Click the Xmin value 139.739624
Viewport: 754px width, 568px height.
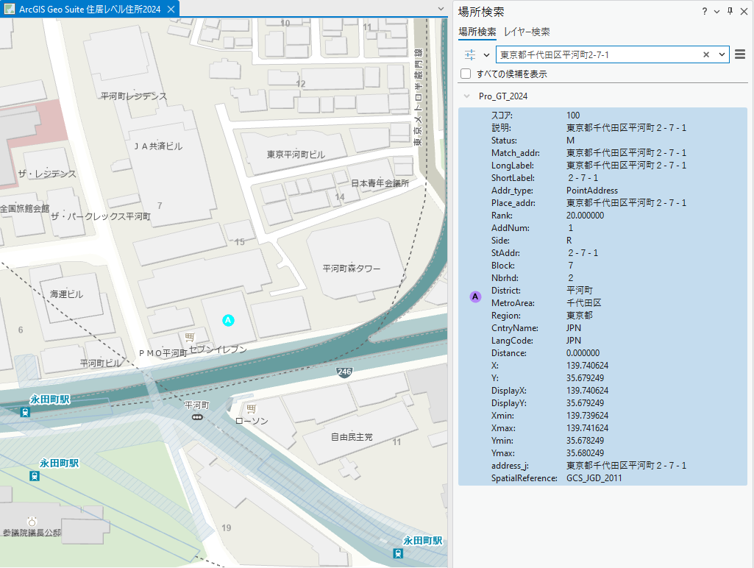coord(587,416)
